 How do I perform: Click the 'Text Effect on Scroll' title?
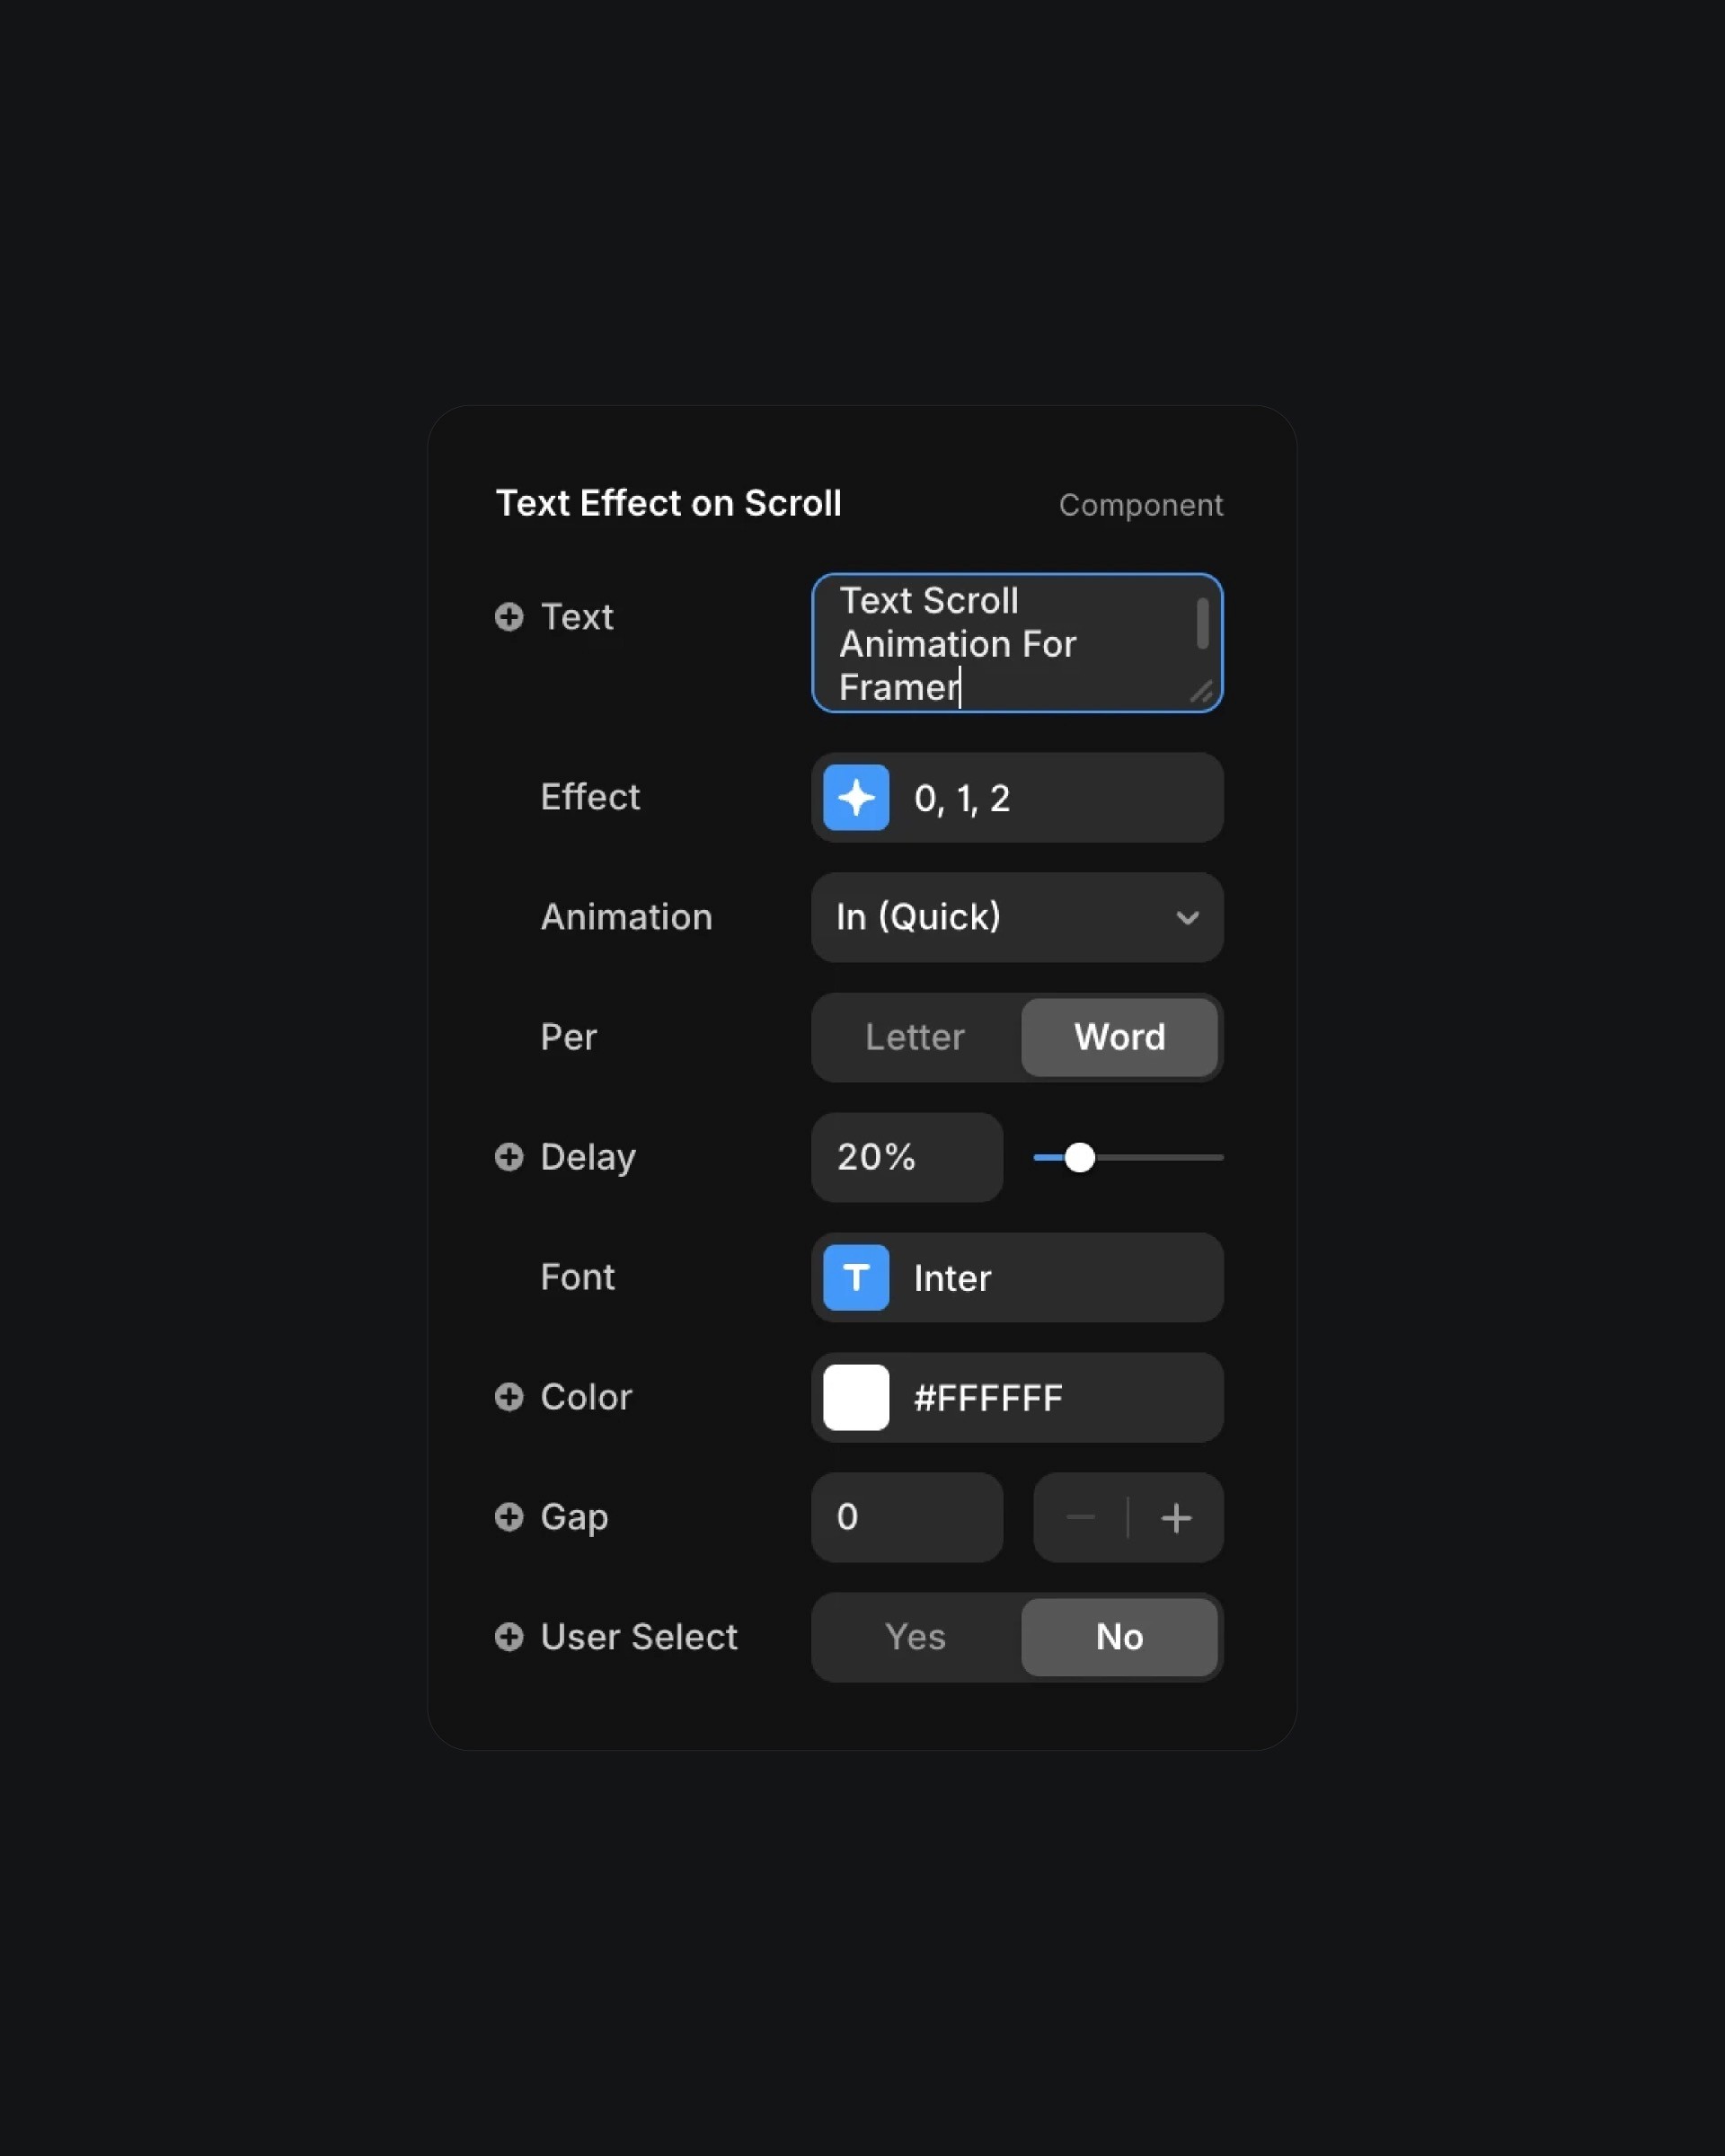click(x=668, y=503)
